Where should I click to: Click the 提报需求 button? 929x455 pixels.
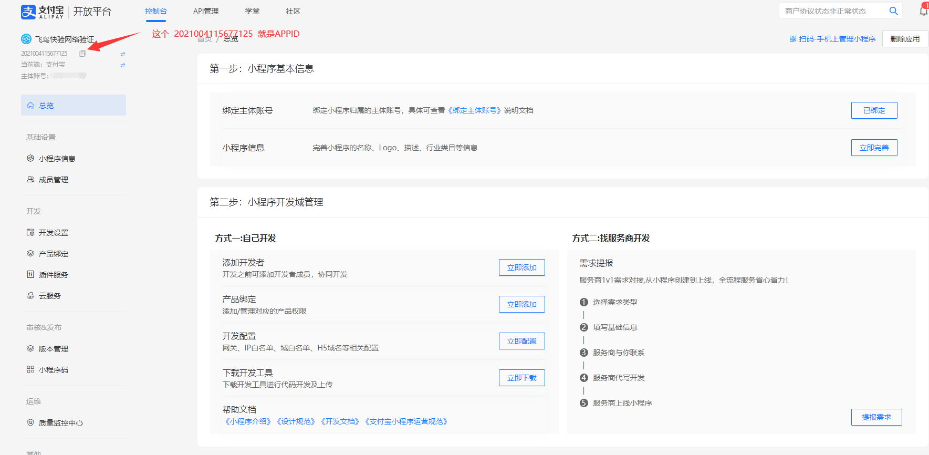[876, 417]
